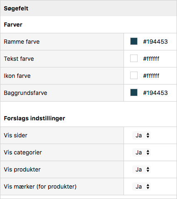Select the Tekst farve row label
This screenshot has height=199, width=177.
[x=19, y=59]
